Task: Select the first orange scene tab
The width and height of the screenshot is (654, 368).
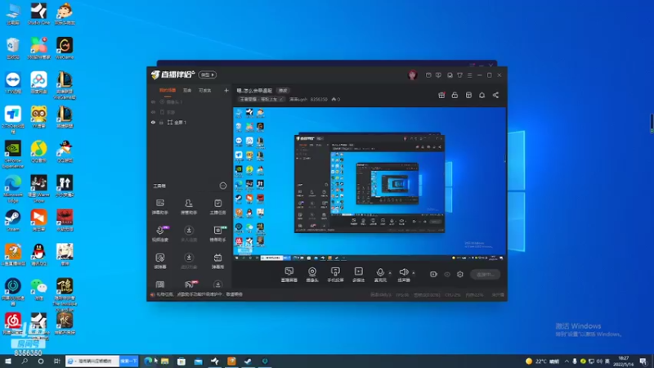Action: coord(168,90)
